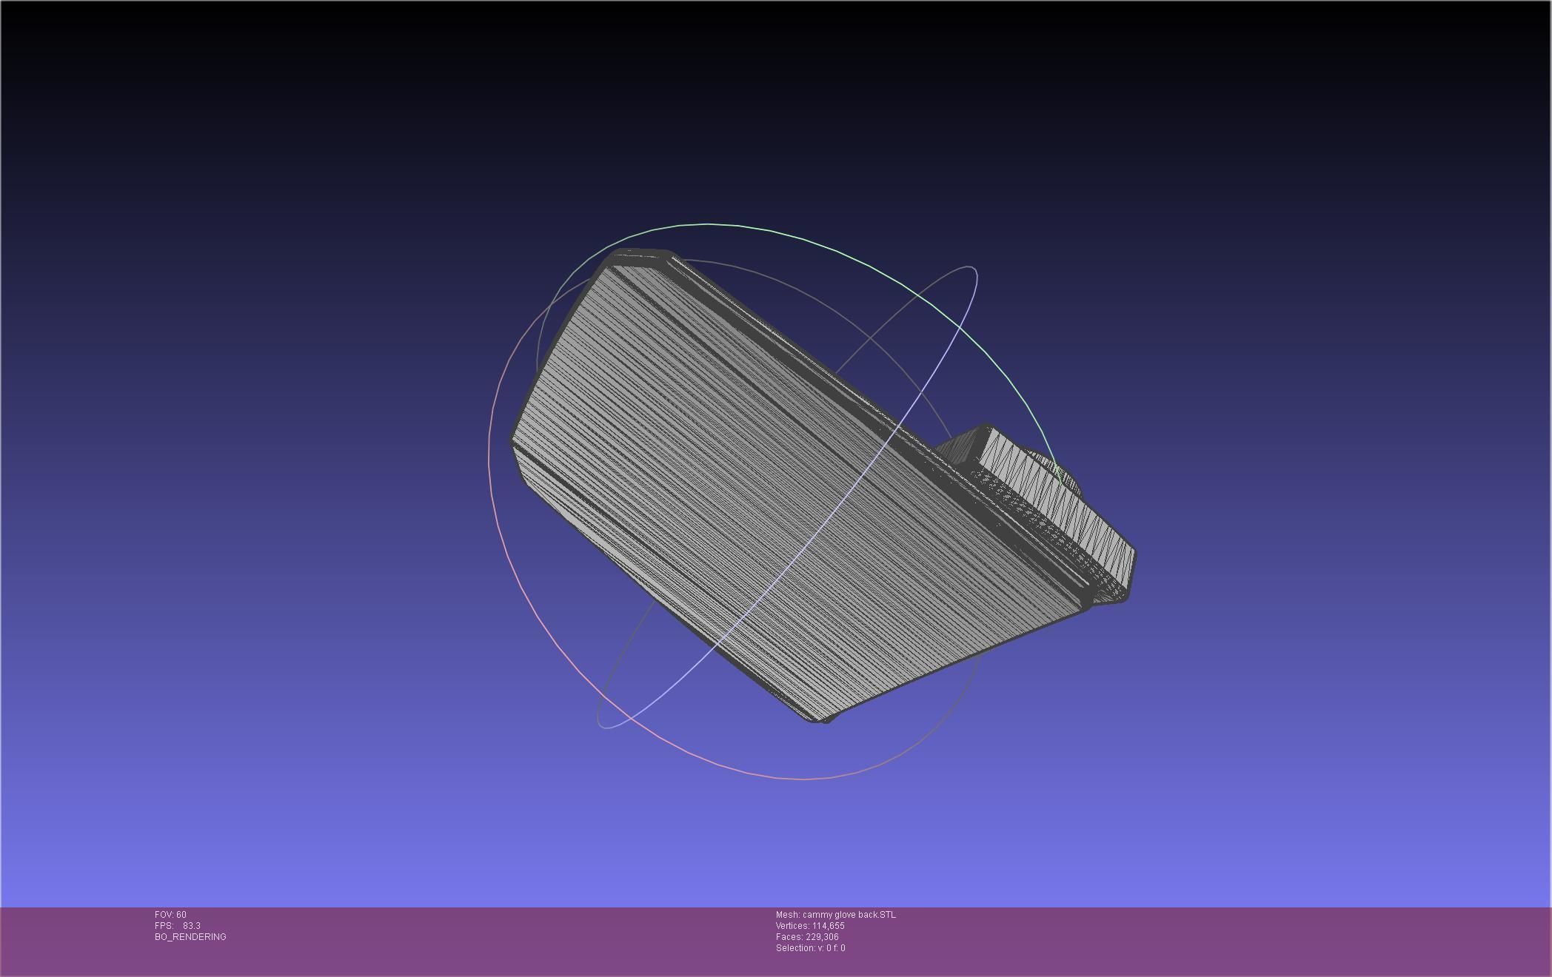Click the red trackball circle at bottom
Screen dimensions: 1552x977
coord(803,779)
